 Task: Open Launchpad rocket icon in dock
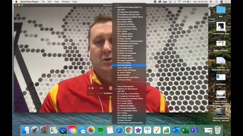coord(35,130)
